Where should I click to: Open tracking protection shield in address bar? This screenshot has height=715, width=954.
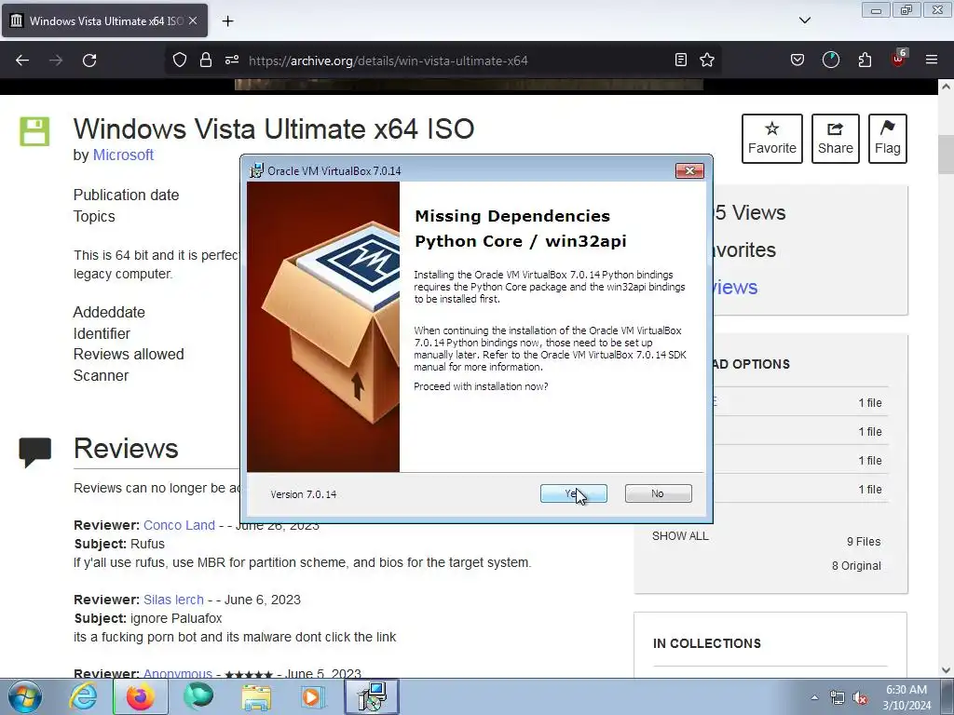pos(180,60)
